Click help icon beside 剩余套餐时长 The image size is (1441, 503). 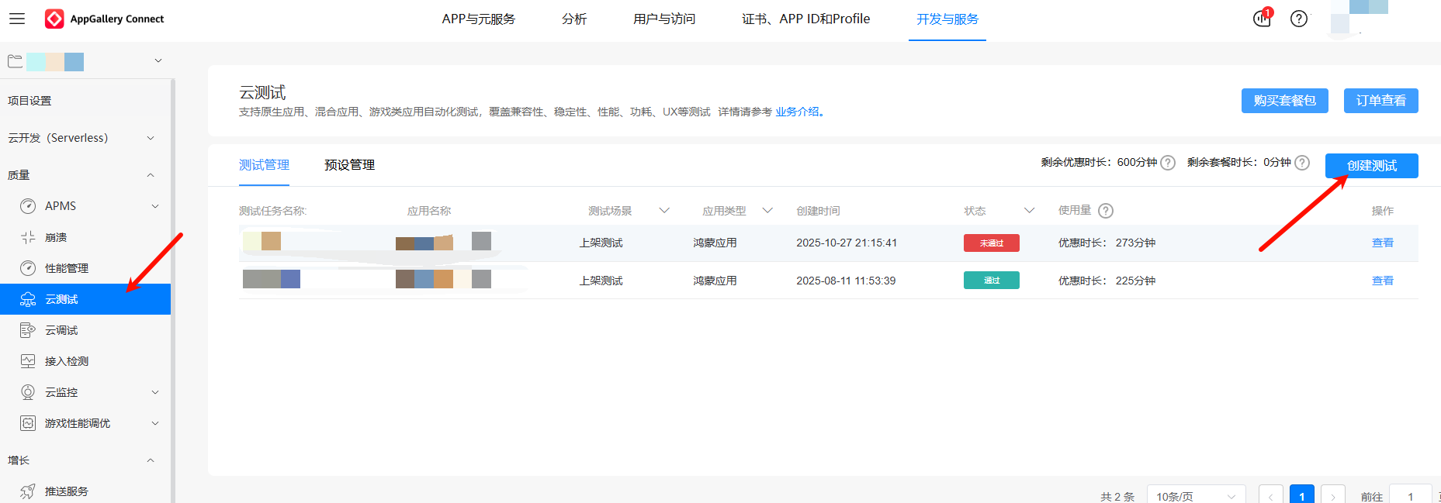click(1302, 163)
